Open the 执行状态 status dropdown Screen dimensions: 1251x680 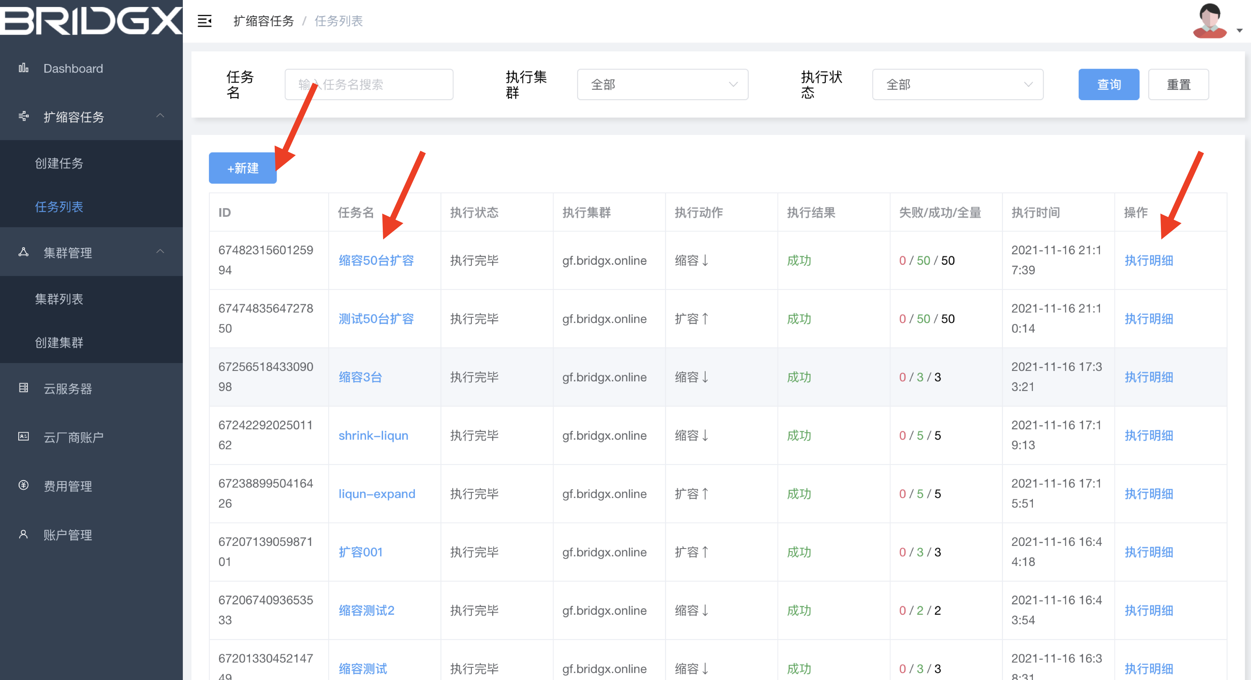coord(957,84)
